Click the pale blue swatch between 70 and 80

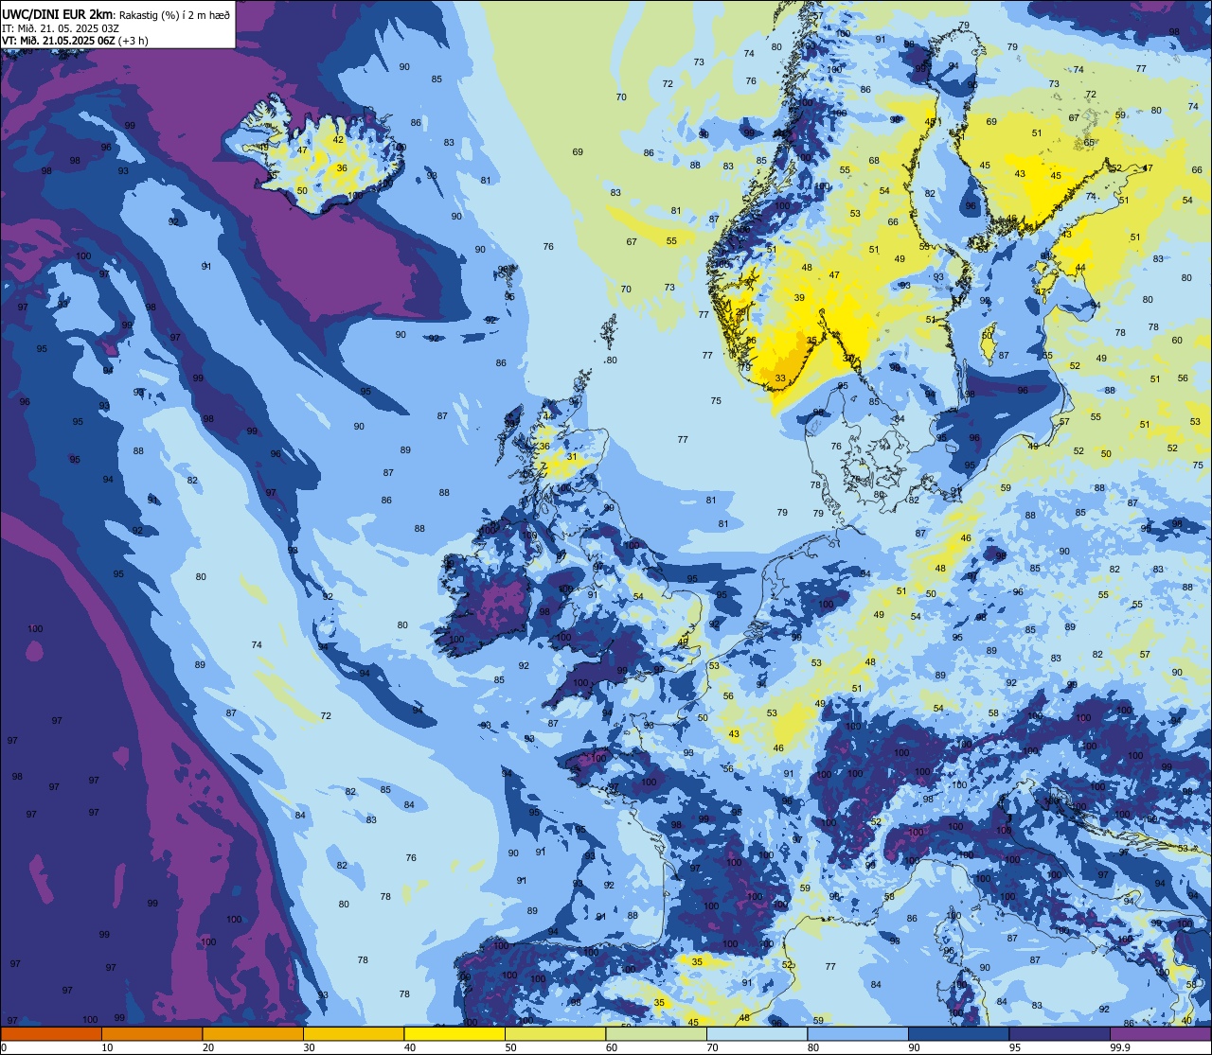757,1033
